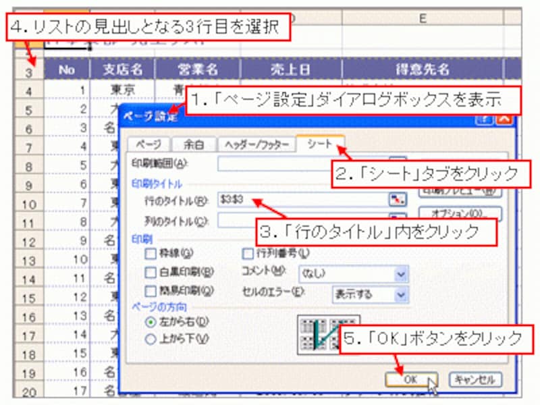540x405 pixels.
Task: Open the セルのエラー dropdown
Action: (x=401, y=295)
